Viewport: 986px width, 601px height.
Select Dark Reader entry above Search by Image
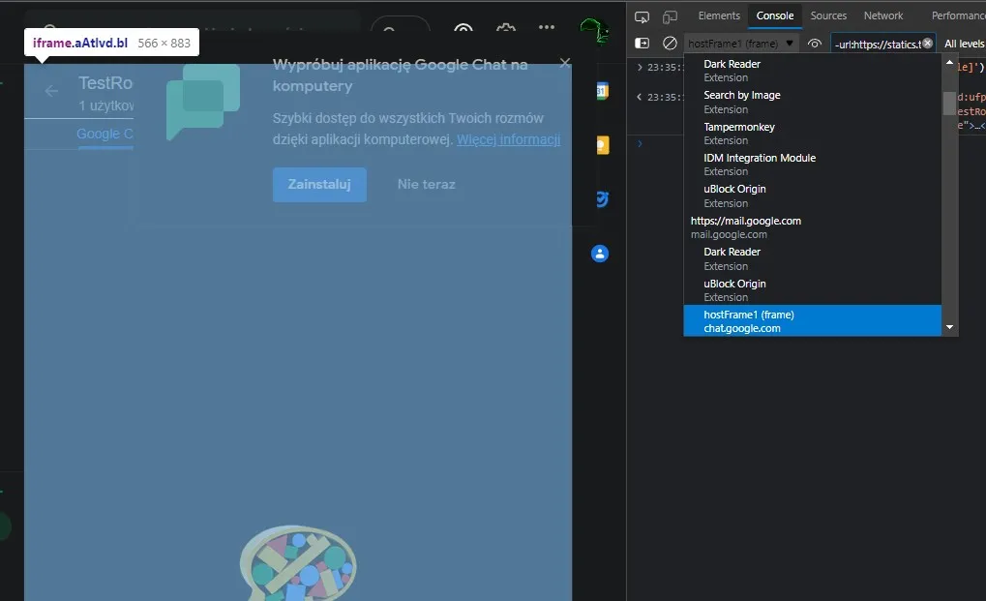click(813, 71)
